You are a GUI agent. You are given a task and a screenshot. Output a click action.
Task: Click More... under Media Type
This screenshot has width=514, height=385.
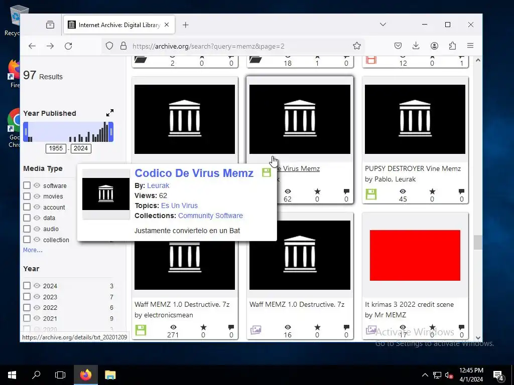point(33,250)
